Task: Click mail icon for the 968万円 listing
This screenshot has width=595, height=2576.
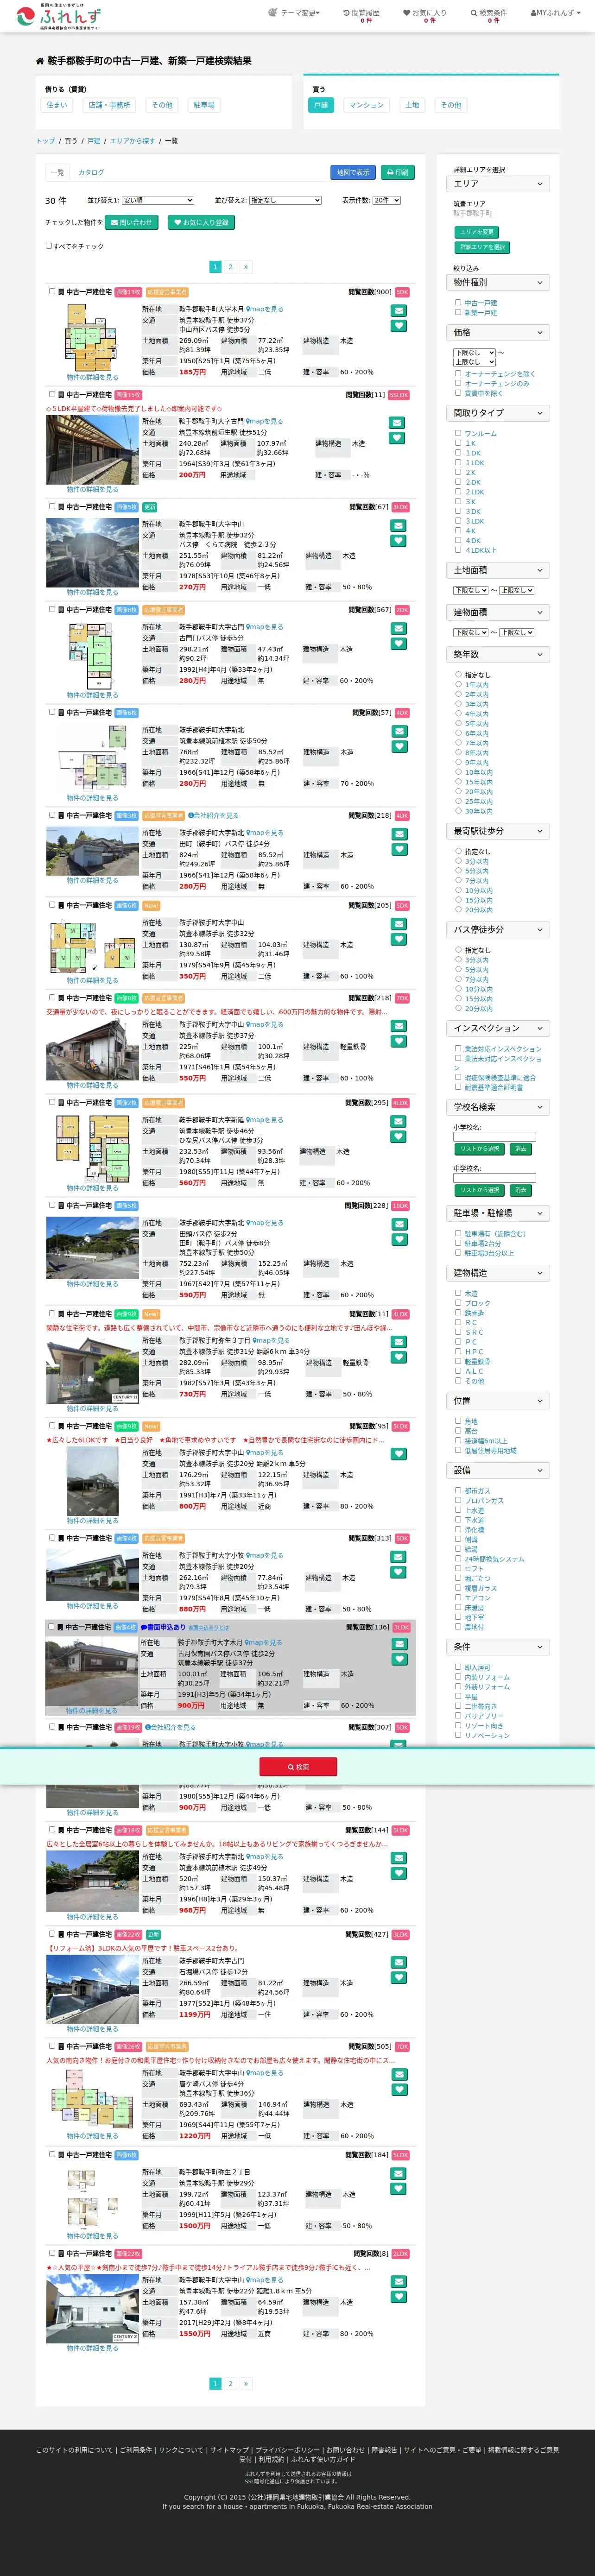Action: 398,1858
